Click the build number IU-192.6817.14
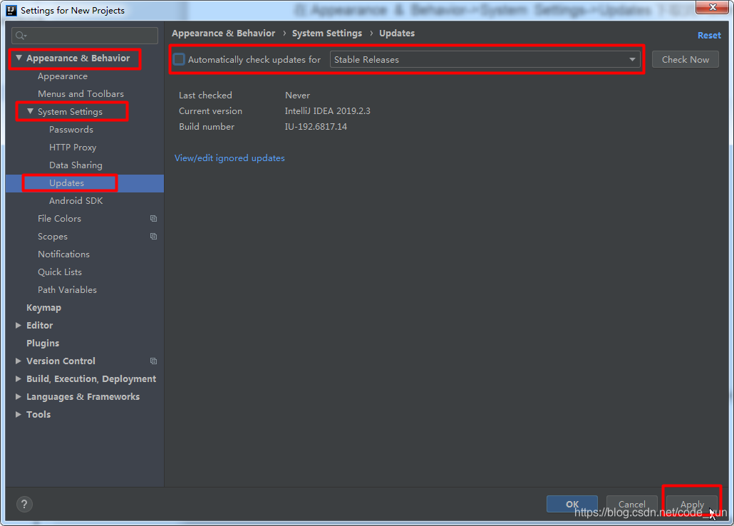The height and width of the screenshot is (526, 734). tap(316, 126)
